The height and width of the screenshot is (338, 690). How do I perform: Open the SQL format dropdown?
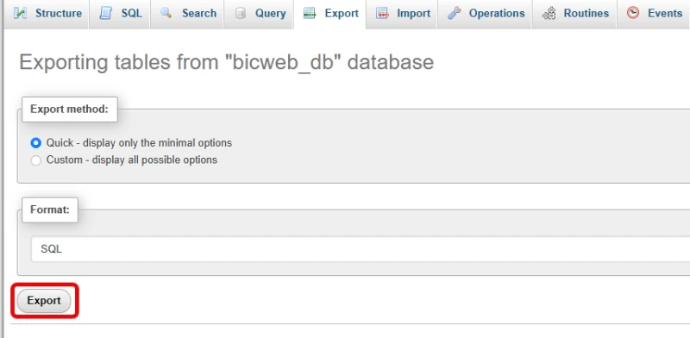[361, 249]
